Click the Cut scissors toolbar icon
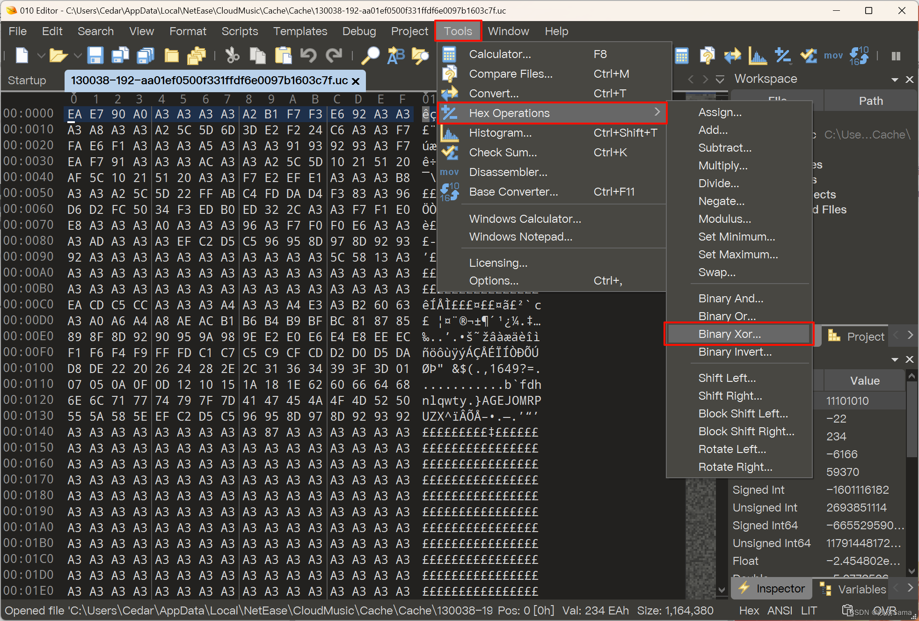The height and width of the screenshot is (621, 919). click(232, 56)
